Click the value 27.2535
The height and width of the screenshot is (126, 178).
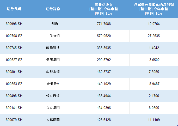[154, 36]
